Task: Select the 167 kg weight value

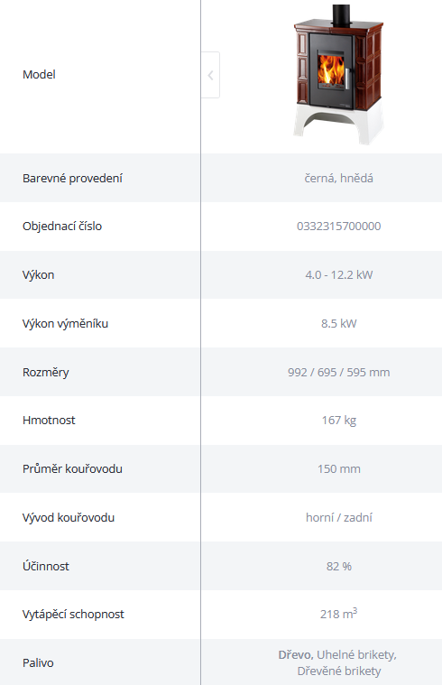Action: [339, 421]
